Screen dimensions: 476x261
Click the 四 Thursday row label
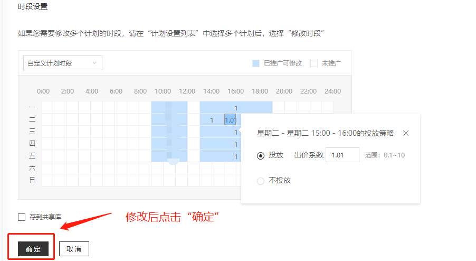coord(32,143)
